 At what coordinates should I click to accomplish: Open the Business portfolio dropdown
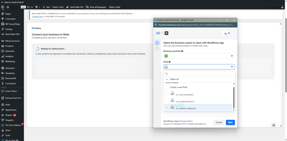(x=199, y=56)
